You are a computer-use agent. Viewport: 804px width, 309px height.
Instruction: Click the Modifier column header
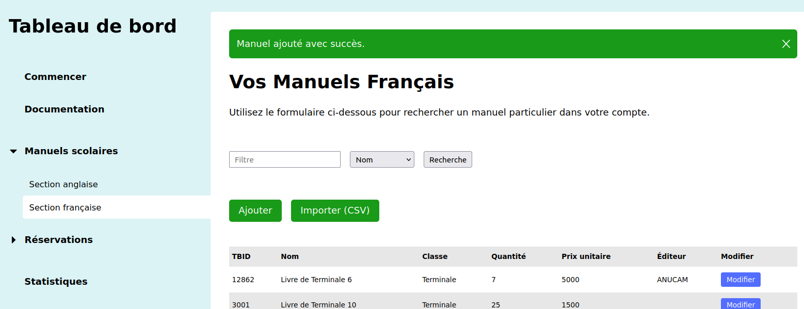pyautogui.click(x=737, y=256)
